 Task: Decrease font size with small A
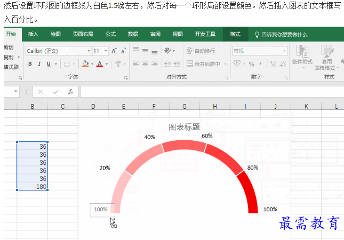coord(123,51)
